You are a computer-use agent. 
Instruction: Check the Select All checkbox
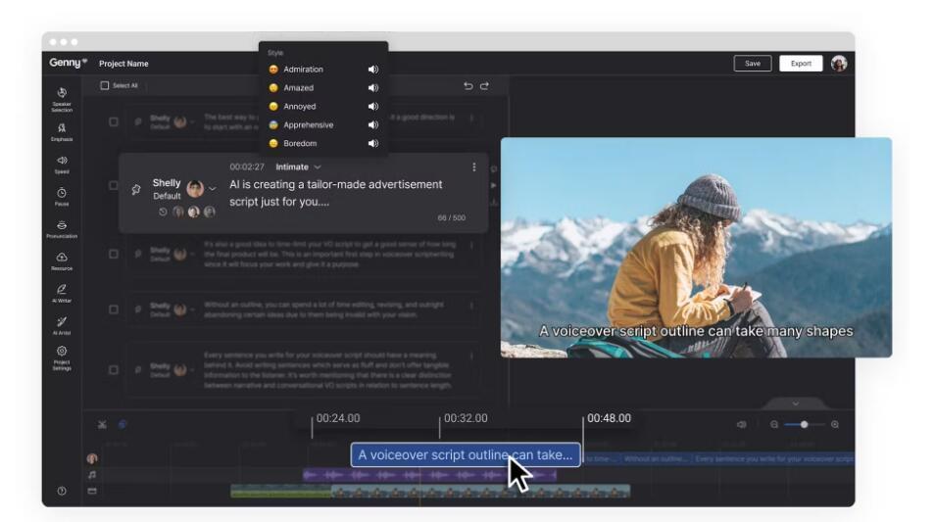point(104,85)
